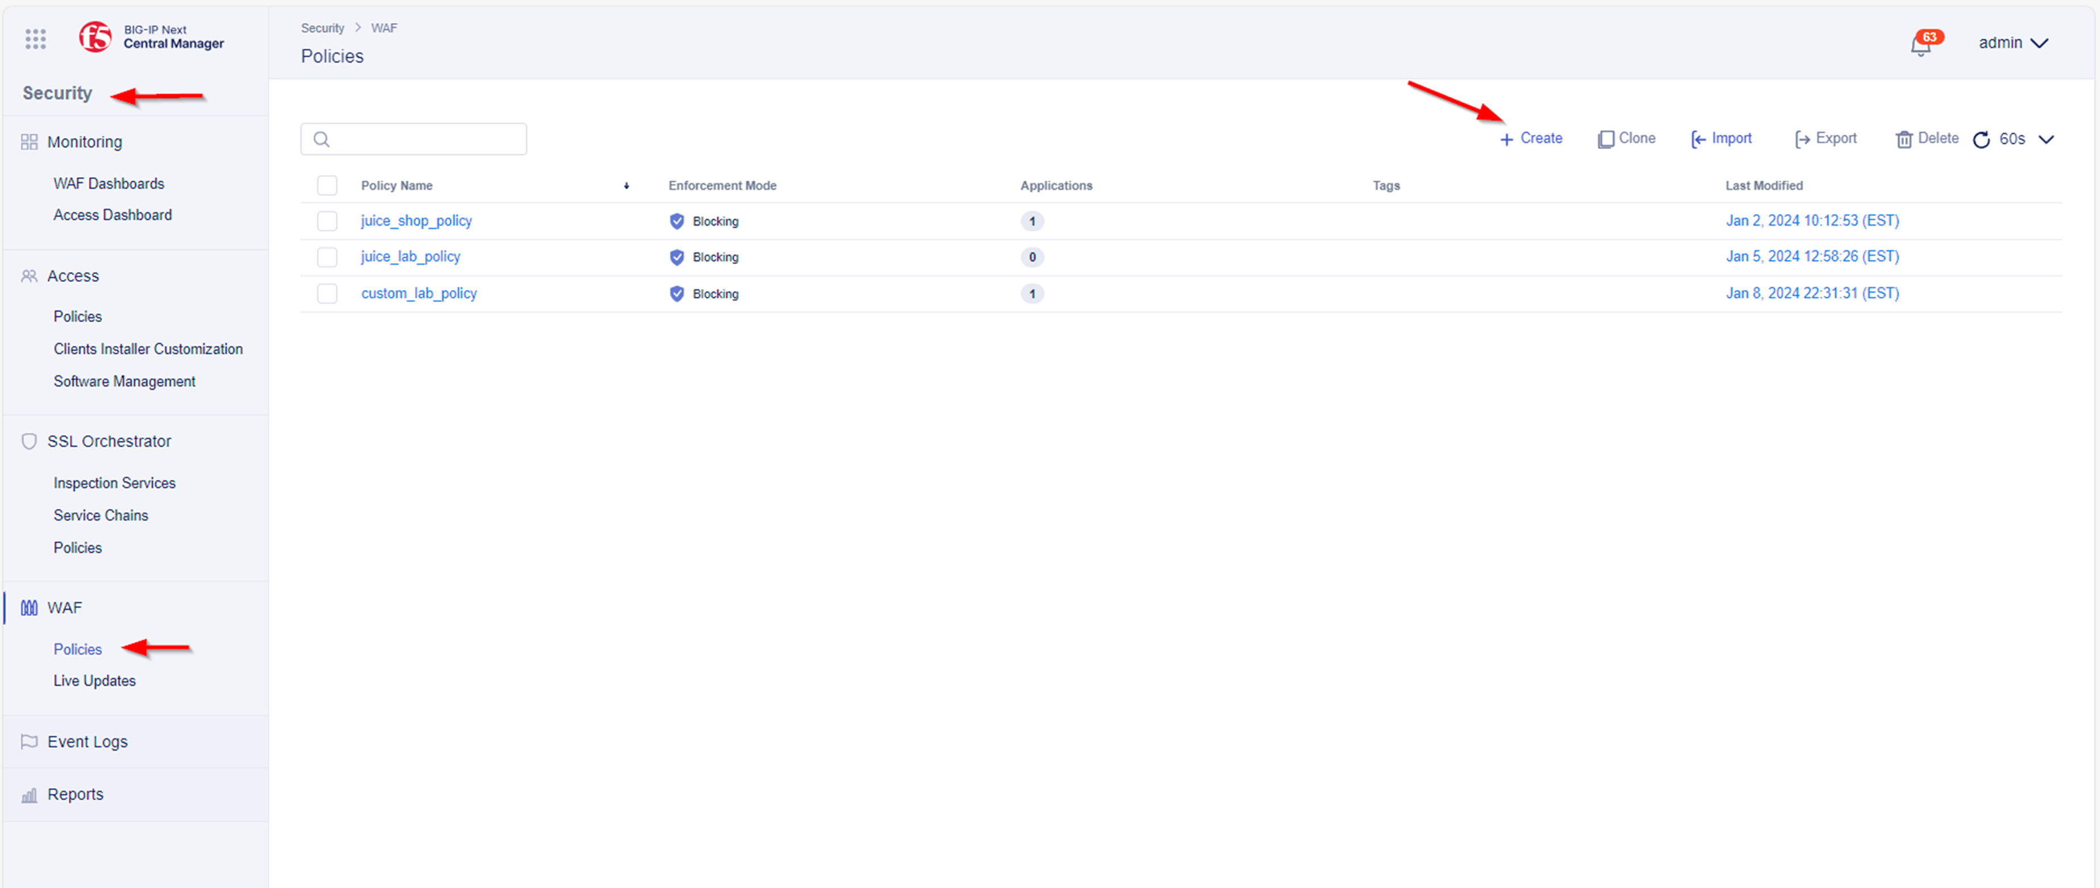Click Jan 5, 2024 12:58:26 timestamp
The height and width of the screenshot is (888, 2100).
1812,256
